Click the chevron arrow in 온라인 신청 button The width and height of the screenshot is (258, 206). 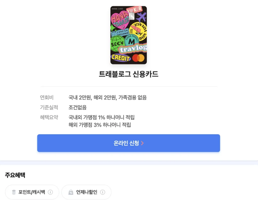click(x=142, y=143)
